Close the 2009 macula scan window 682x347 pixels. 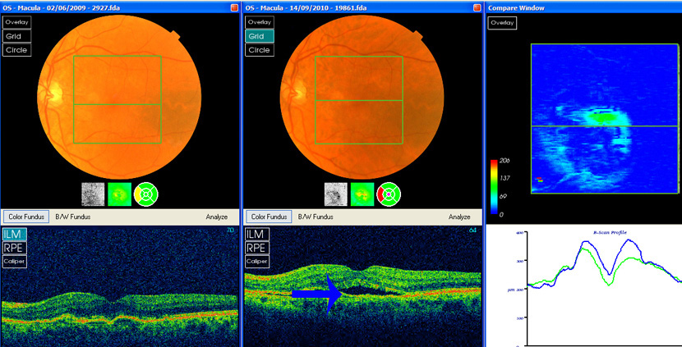tap(233, 6)
